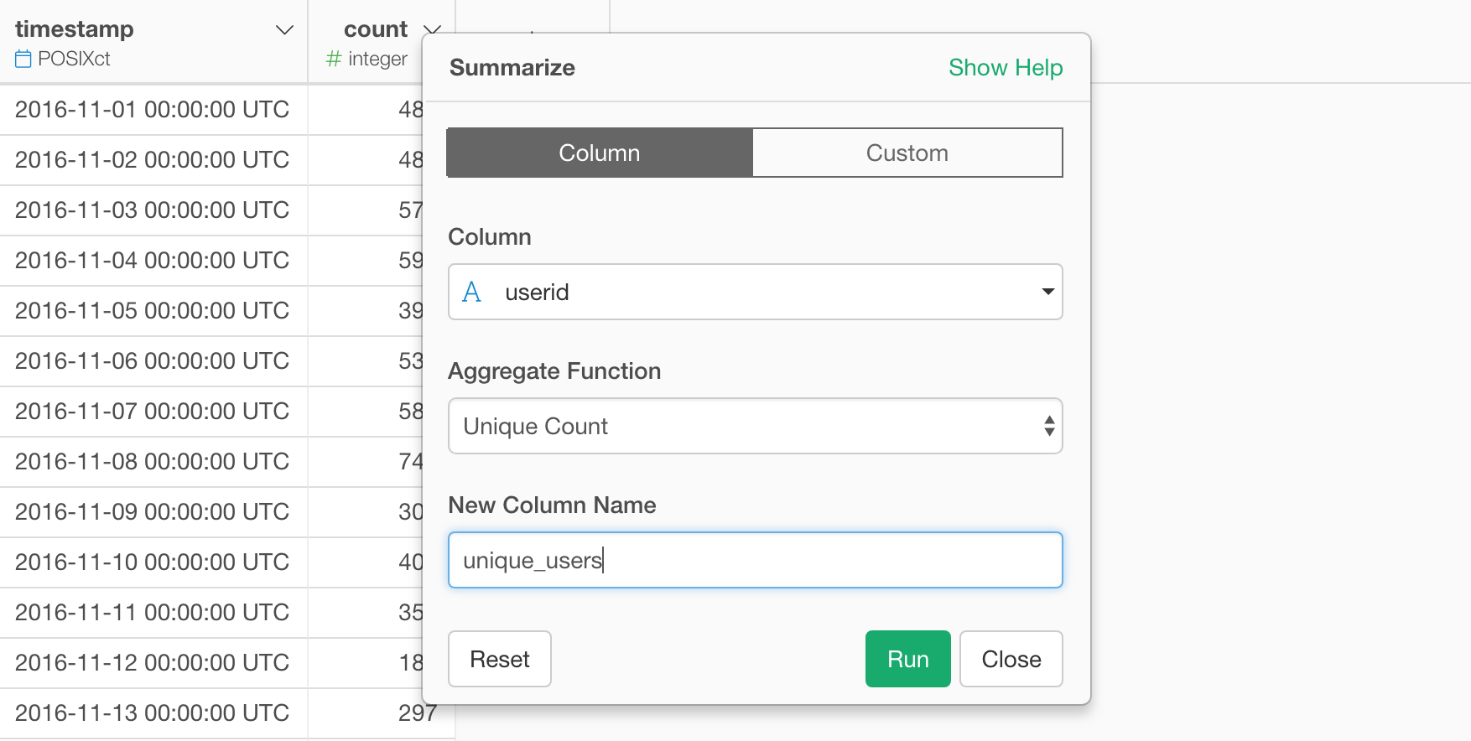Click the integer hash type icon

click(334, 59)
